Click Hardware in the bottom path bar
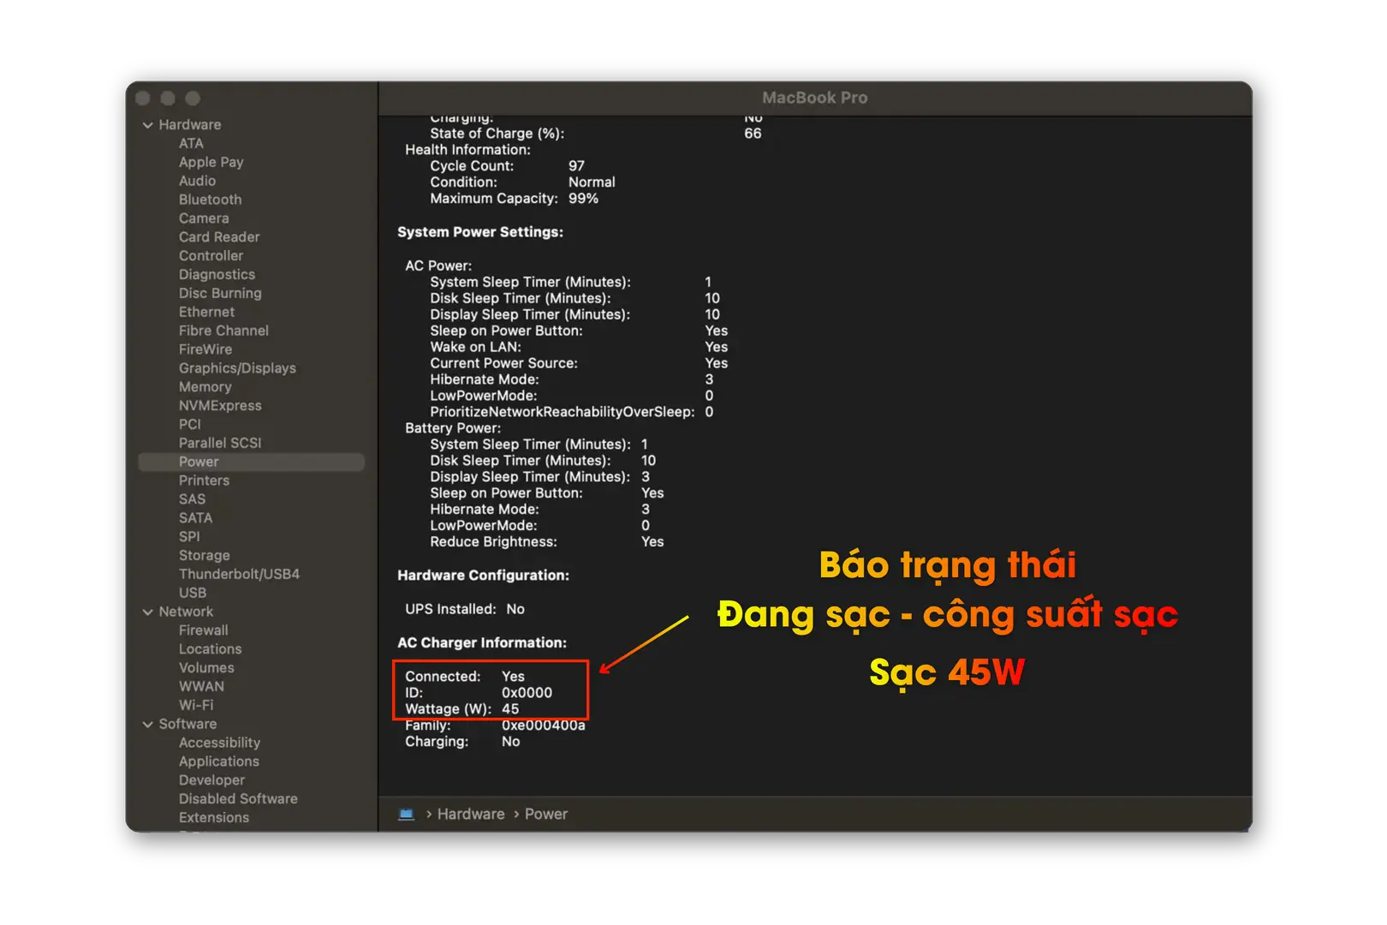 point(471,815)
